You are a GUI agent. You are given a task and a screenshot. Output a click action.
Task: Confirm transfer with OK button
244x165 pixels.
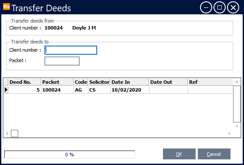179,154
